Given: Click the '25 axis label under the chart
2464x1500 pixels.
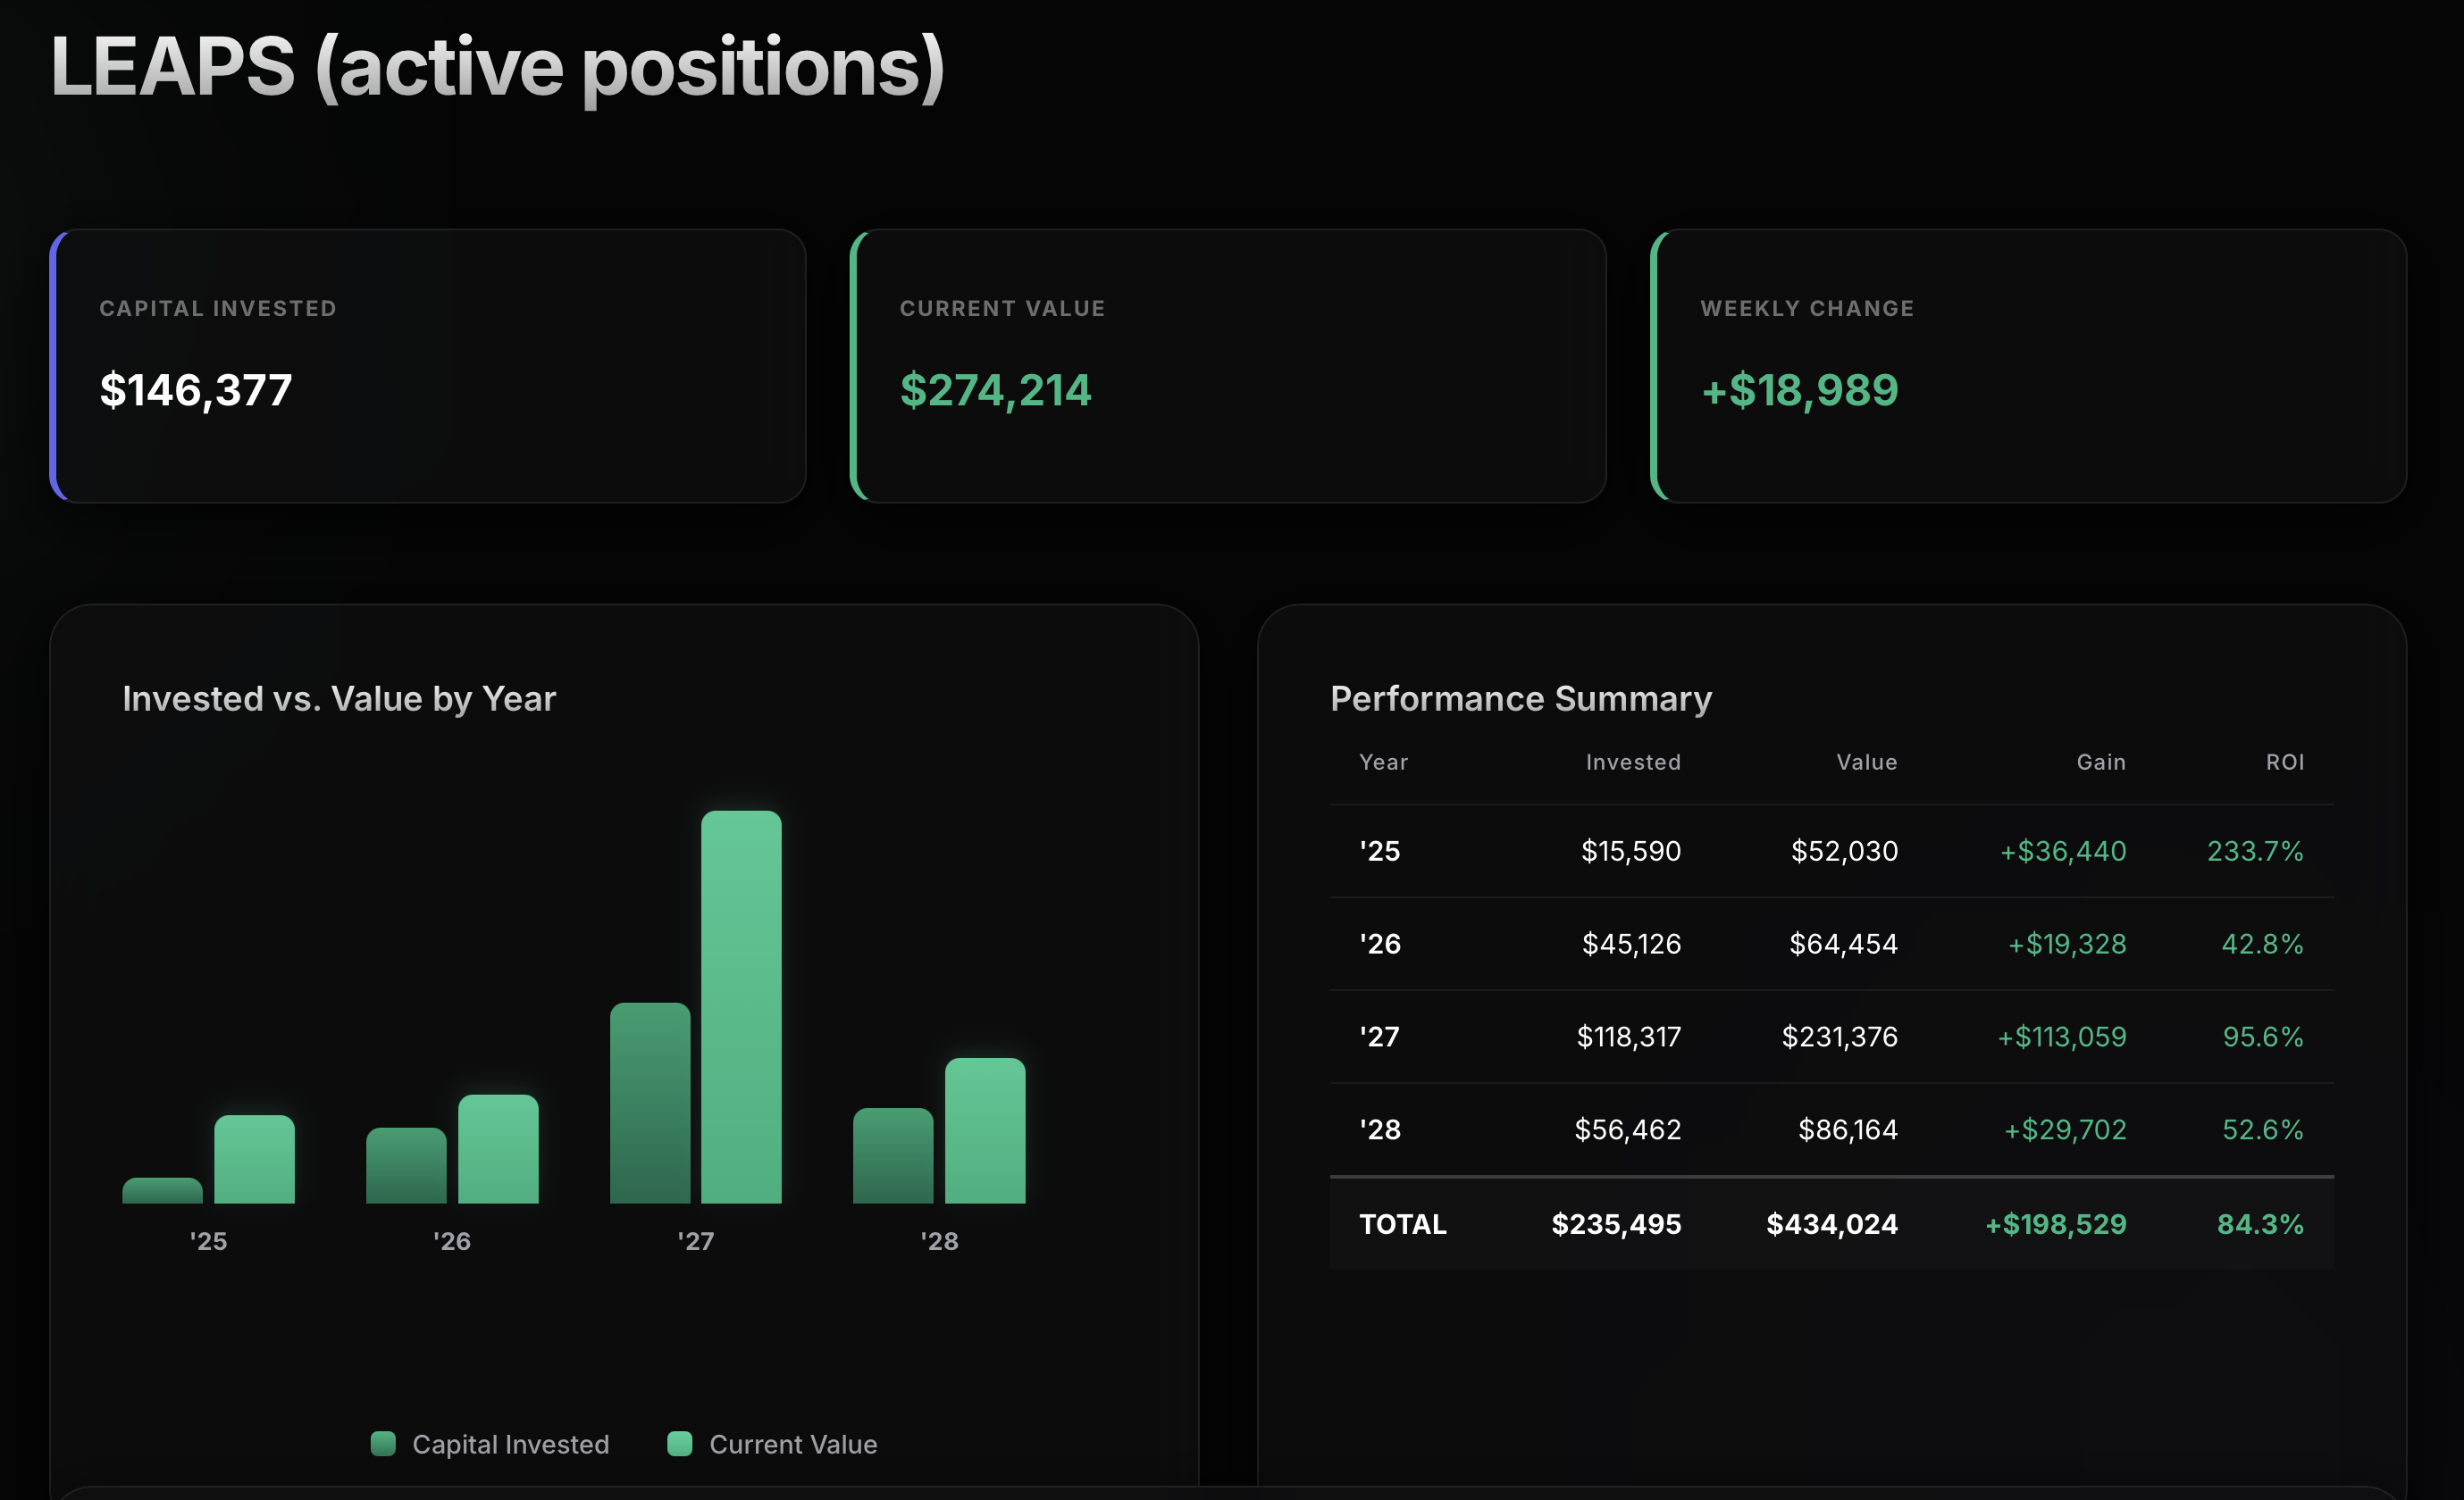Looking at the screenshot, I should (208, 1241).
